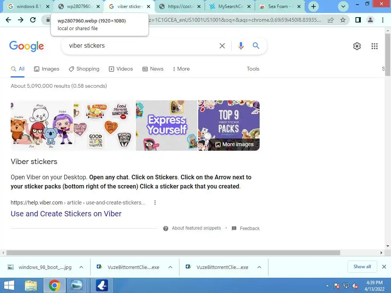
Task: Submit search with magnifier icon
Action: coord(256,46)
